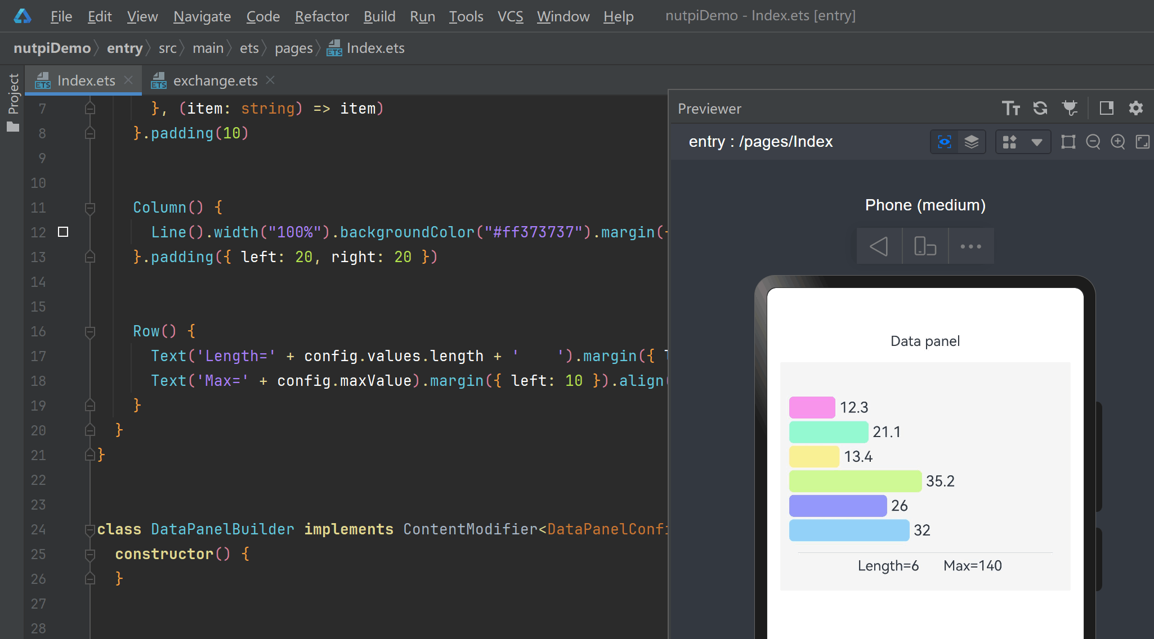Toggle the inspector eye mode button
The height and width of the screenshot is (639, 1154).
coord(945,142)
